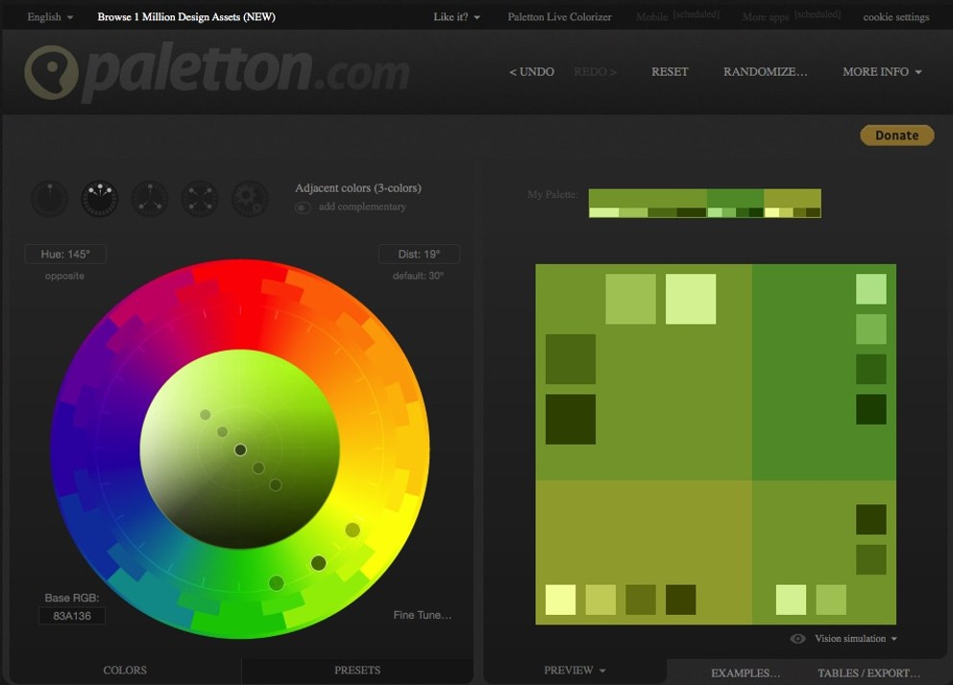953x685 pixels.
Task: Select the Free style scheme gear icon
Action: (x=250, y=199)
